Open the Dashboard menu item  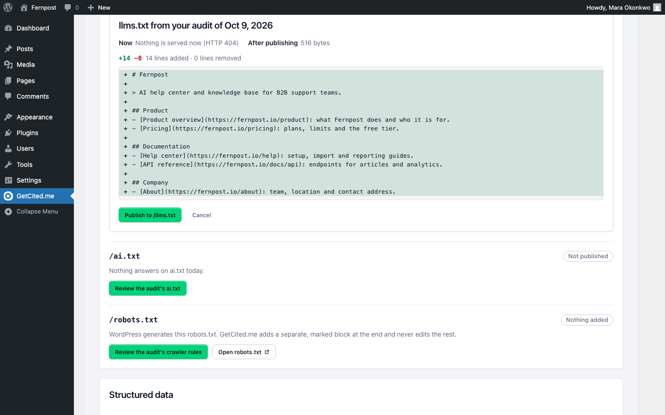click(37, 28)
